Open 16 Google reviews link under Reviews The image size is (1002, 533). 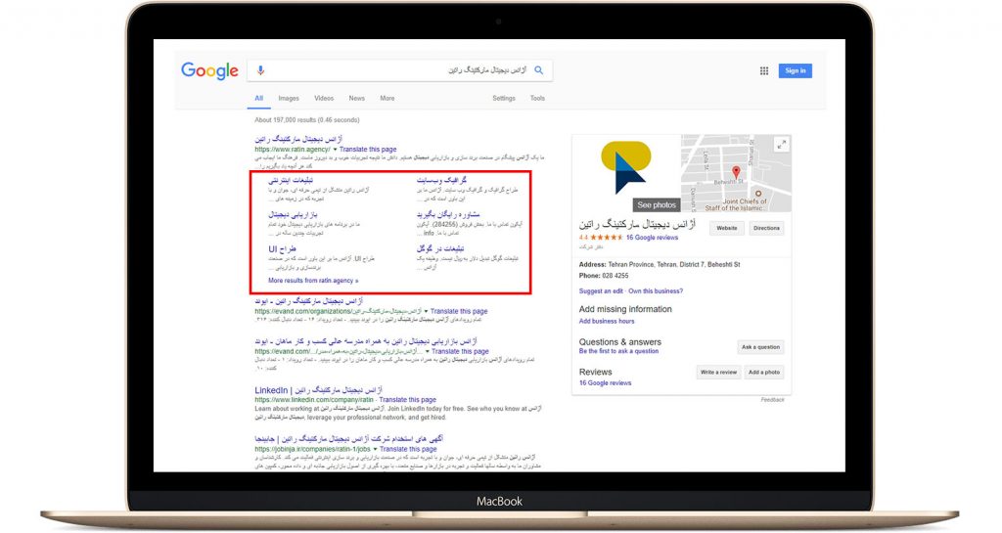605,383
